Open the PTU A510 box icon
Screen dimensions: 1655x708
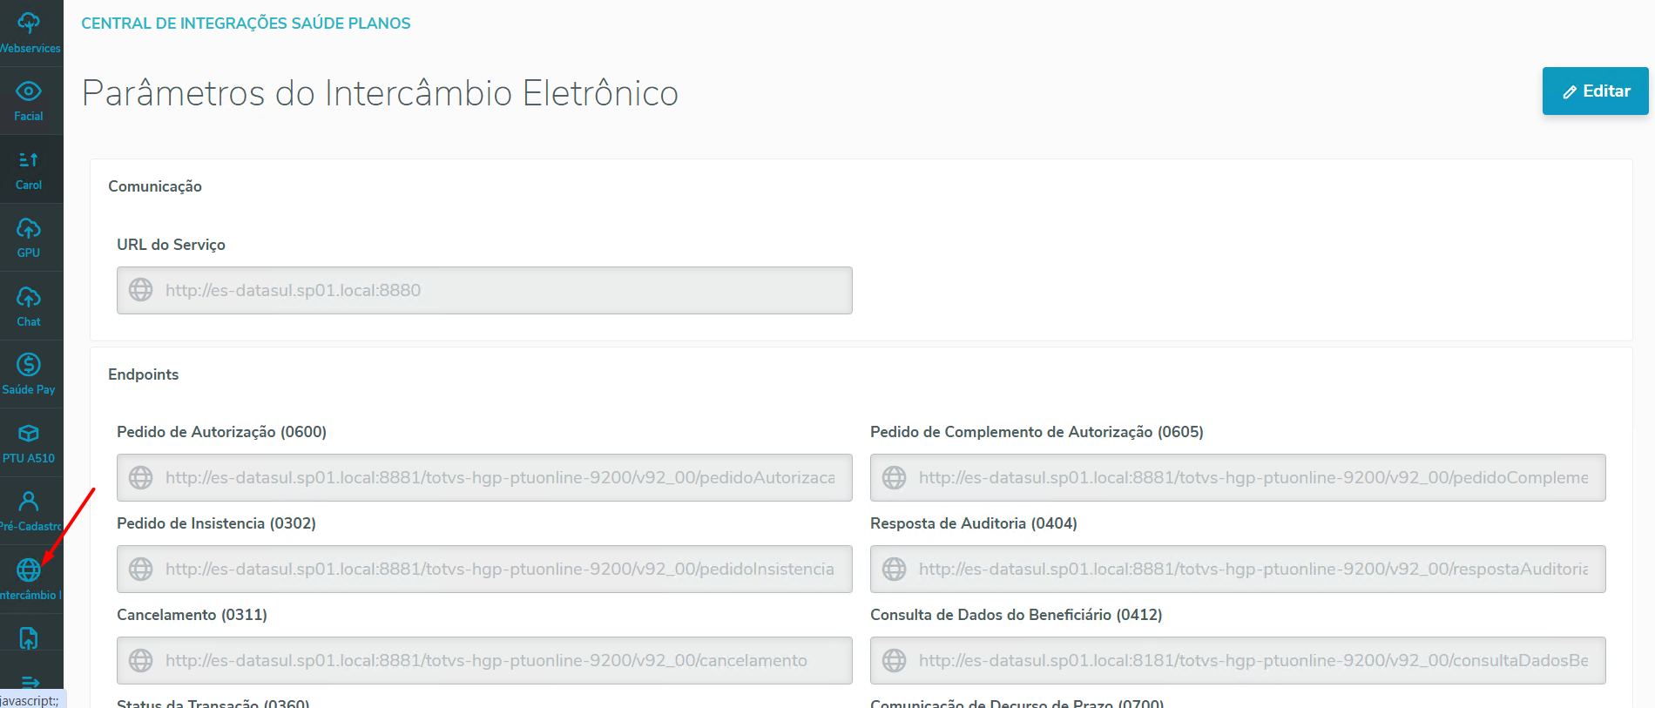pos(29,442)
